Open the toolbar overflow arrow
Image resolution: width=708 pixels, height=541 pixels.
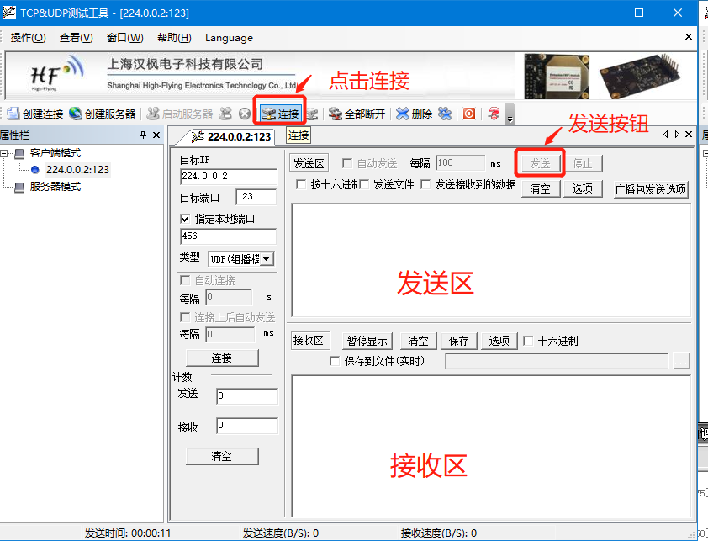(x=510, y=114)
